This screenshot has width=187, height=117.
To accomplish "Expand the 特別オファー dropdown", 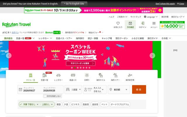I will pos(96,32).
